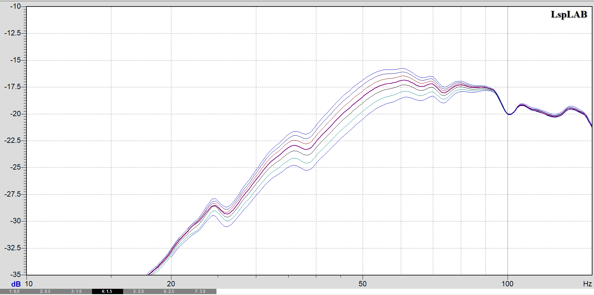594x295 pixels.
Task: Click the active "4: 1.5" tab
Action: pyautogui.click(x=107, y=291)
